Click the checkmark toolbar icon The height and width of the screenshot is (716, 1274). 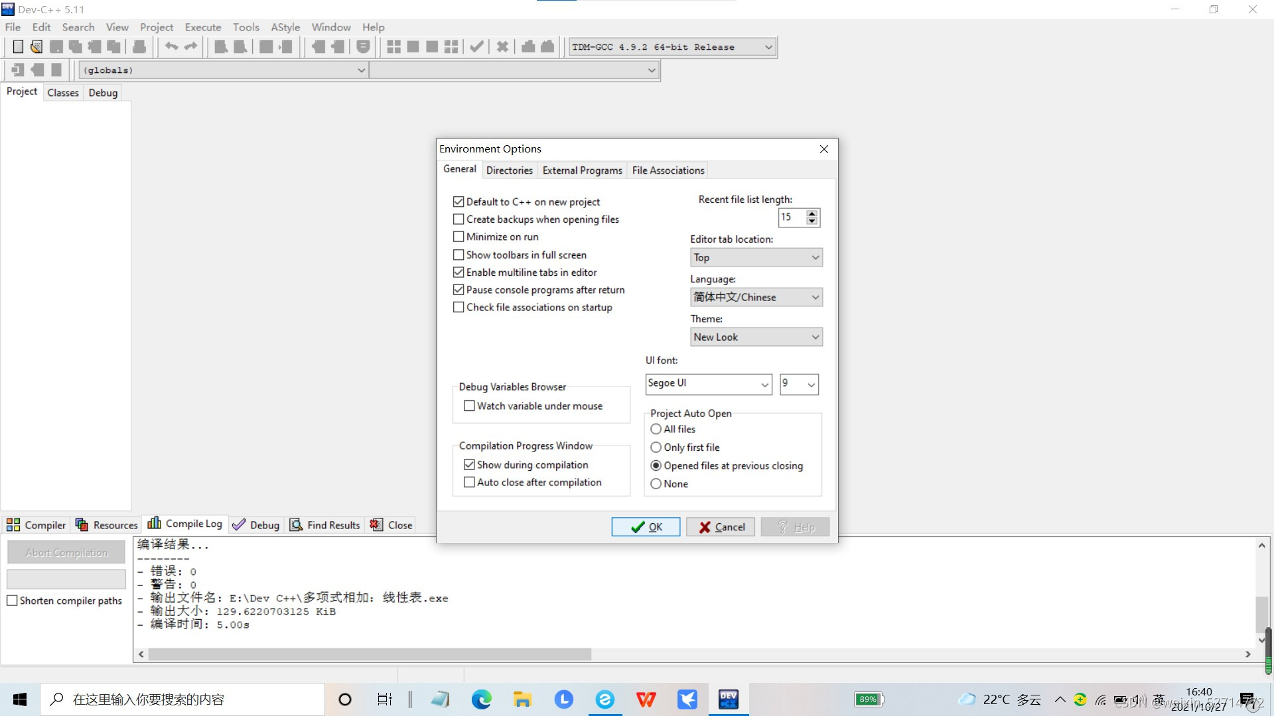[x=476, y=46]
